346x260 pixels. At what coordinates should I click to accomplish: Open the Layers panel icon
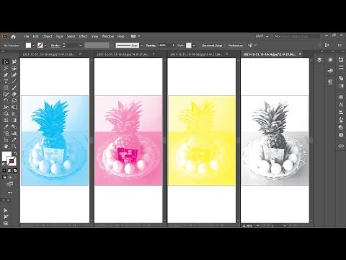(x=319, y=60)
